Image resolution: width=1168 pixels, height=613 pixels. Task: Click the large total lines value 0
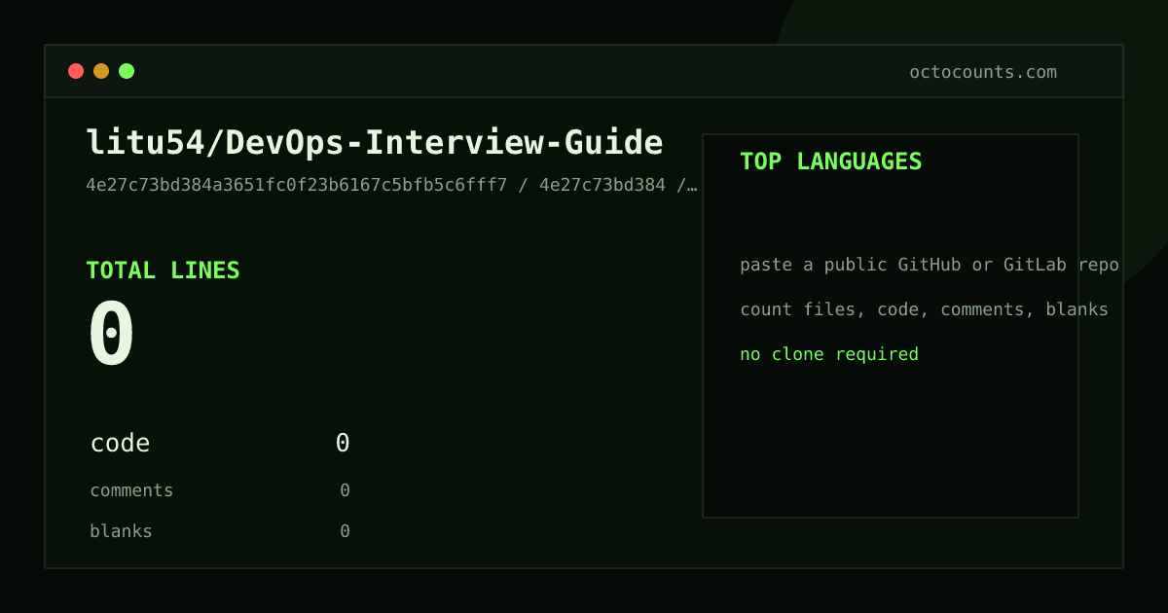point(112,334)
